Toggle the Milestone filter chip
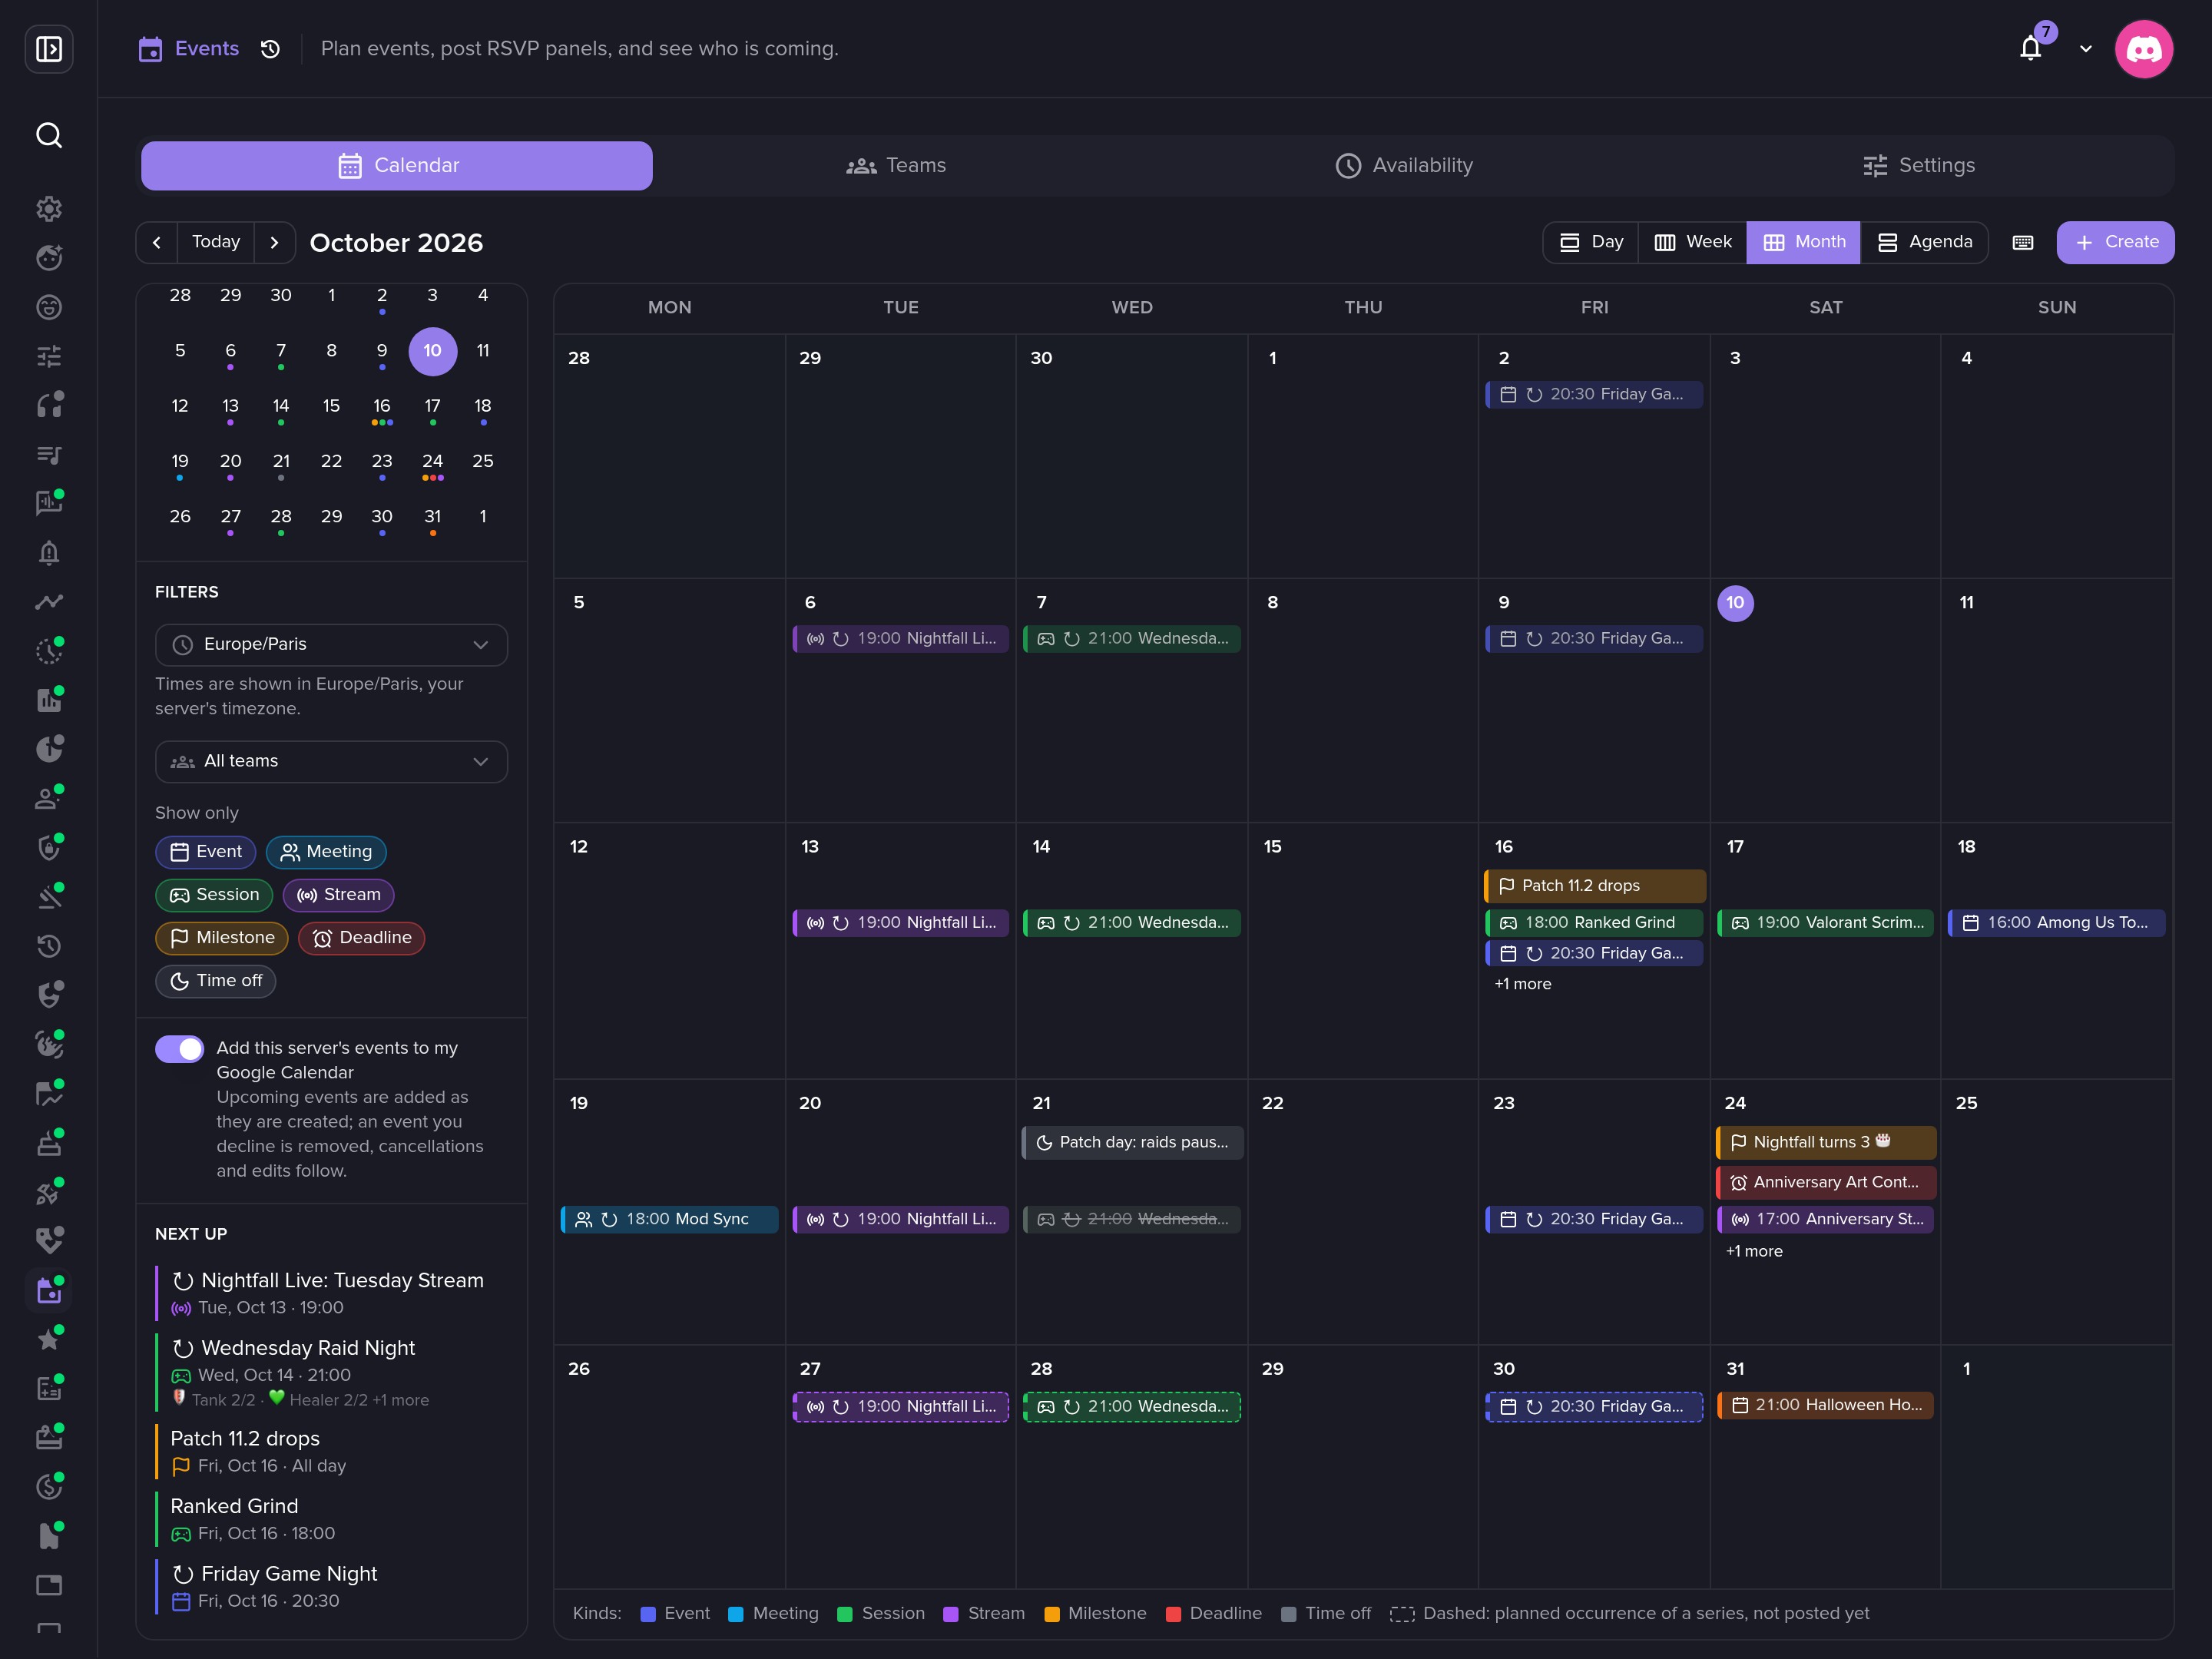Screen dimensions: 2212x1659 pyautogui.click(x=222, y=937)
